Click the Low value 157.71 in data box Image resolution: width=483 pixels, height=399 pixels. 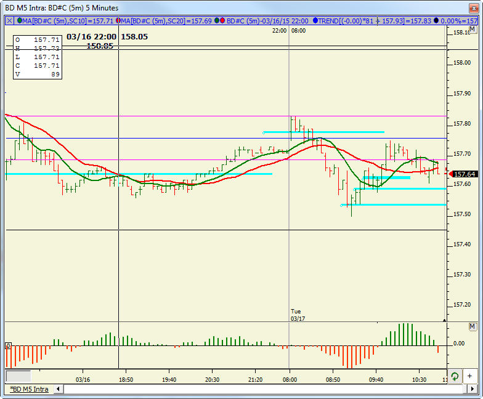click(x=47, y=57)
